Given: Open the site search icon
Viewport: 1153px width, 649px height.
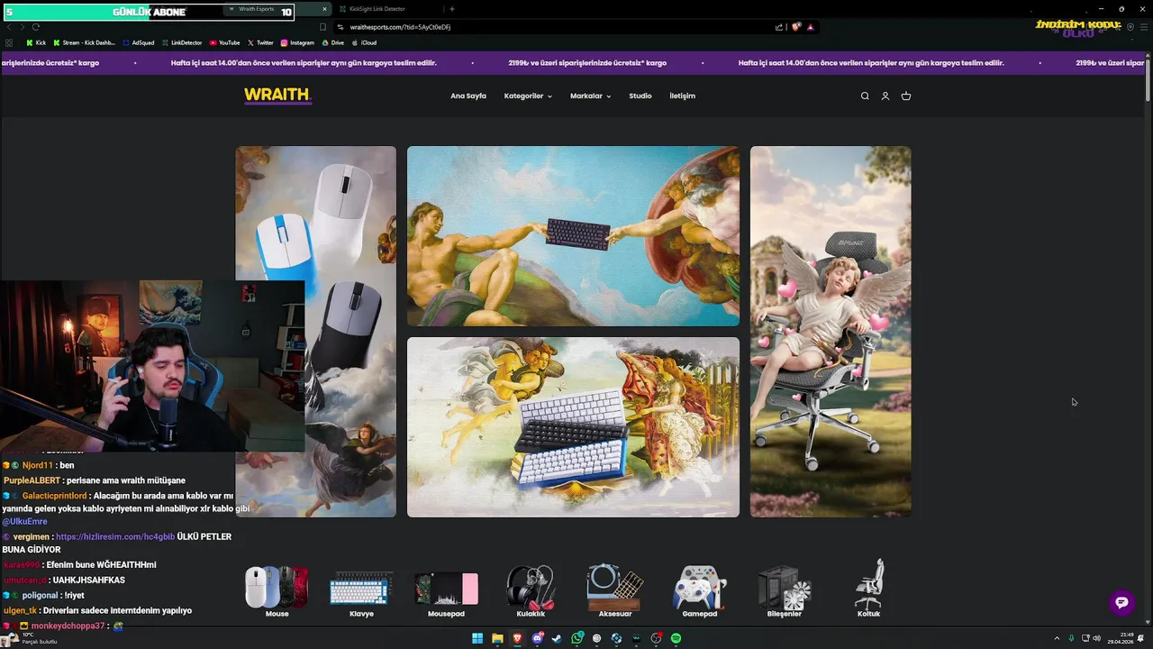Looking at the screenshot, I should pyautogui.click(x=865, y=96).
